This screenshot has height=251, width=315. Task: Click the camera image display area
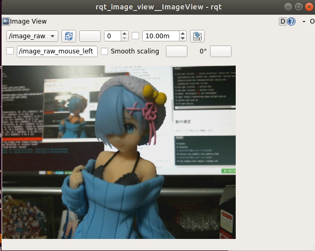(x=119, y=152)
